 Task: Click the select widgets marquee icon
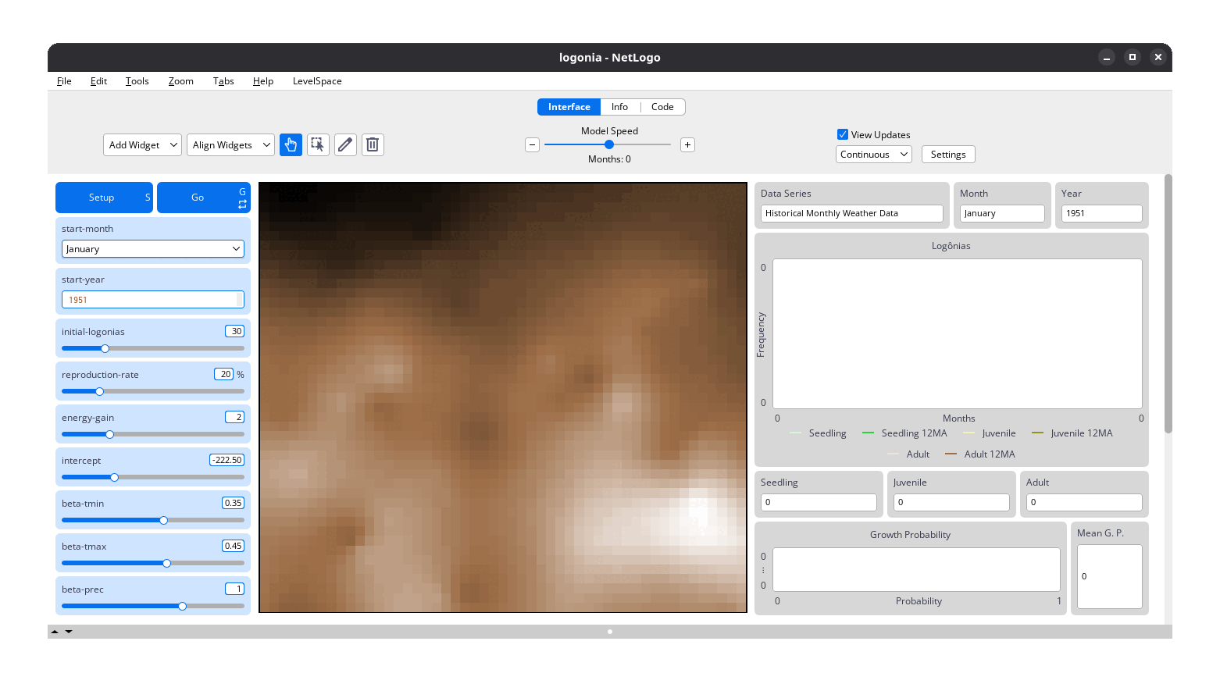[x=318, y=144]
